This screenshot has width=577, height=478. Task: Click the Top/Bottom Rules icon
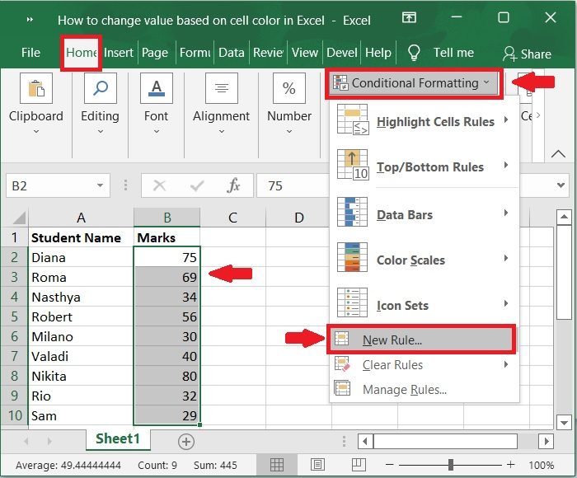(x=353, y=165)
